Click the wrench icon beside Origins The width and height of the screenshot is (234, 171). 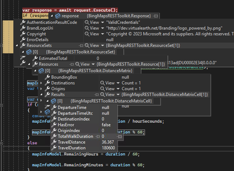coord(47,89)
